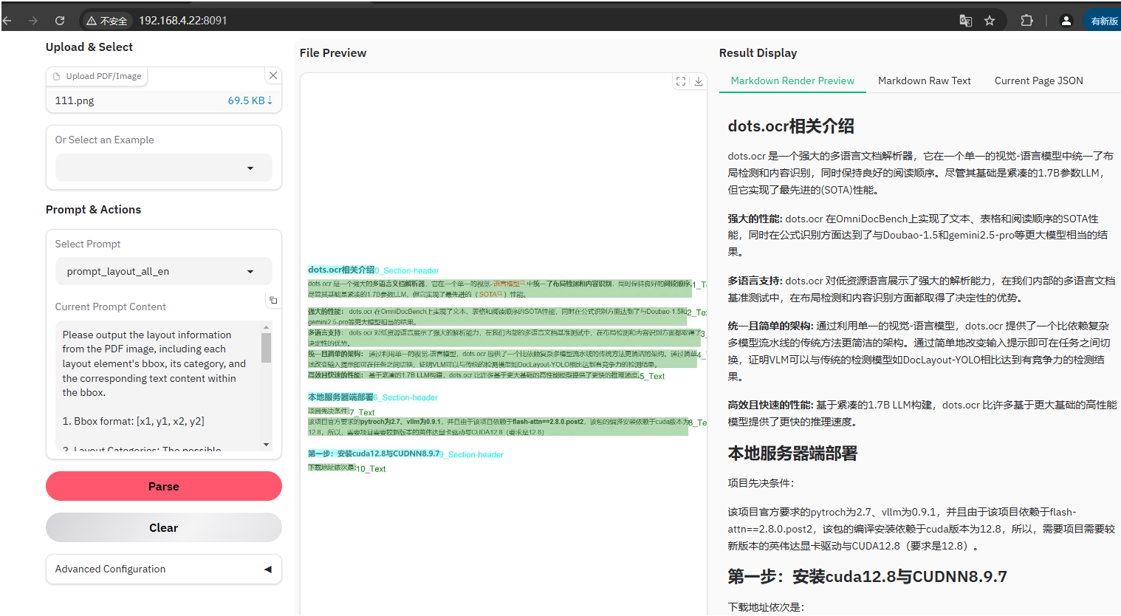Remove the uploaded file with the X button
This screenshot has height=616, width=1121.
click(272, 75)
